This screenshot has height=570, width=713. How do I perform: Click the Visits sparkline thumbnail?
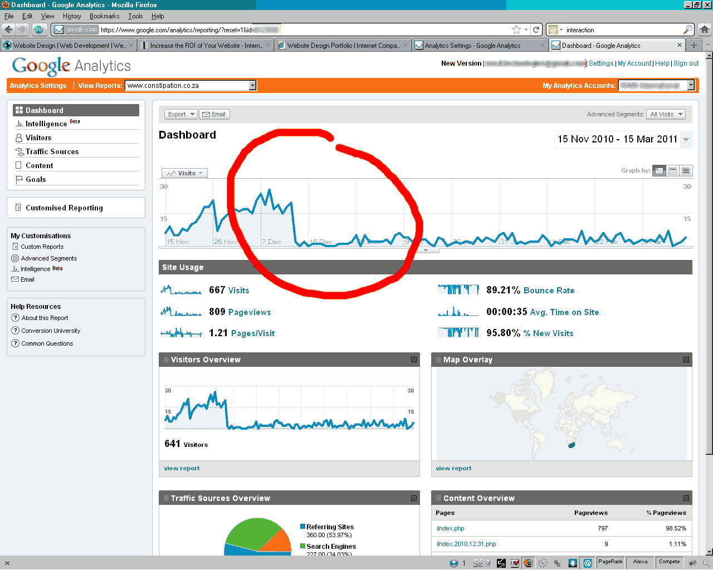181,290
